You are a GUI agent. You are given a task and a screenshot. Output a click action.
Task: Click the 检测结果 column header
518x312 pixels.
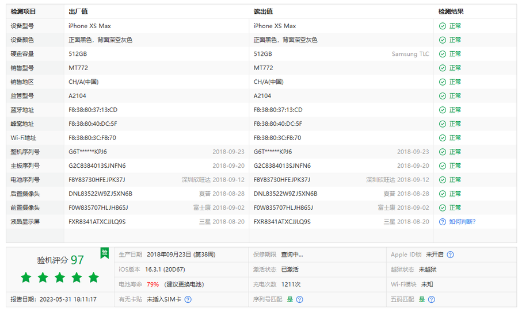click(451, 11)
